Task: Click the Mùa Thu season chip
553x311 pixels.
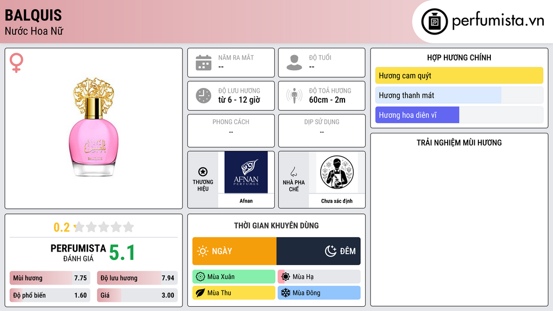Action: pyautogui.click(x=234, y=293)
